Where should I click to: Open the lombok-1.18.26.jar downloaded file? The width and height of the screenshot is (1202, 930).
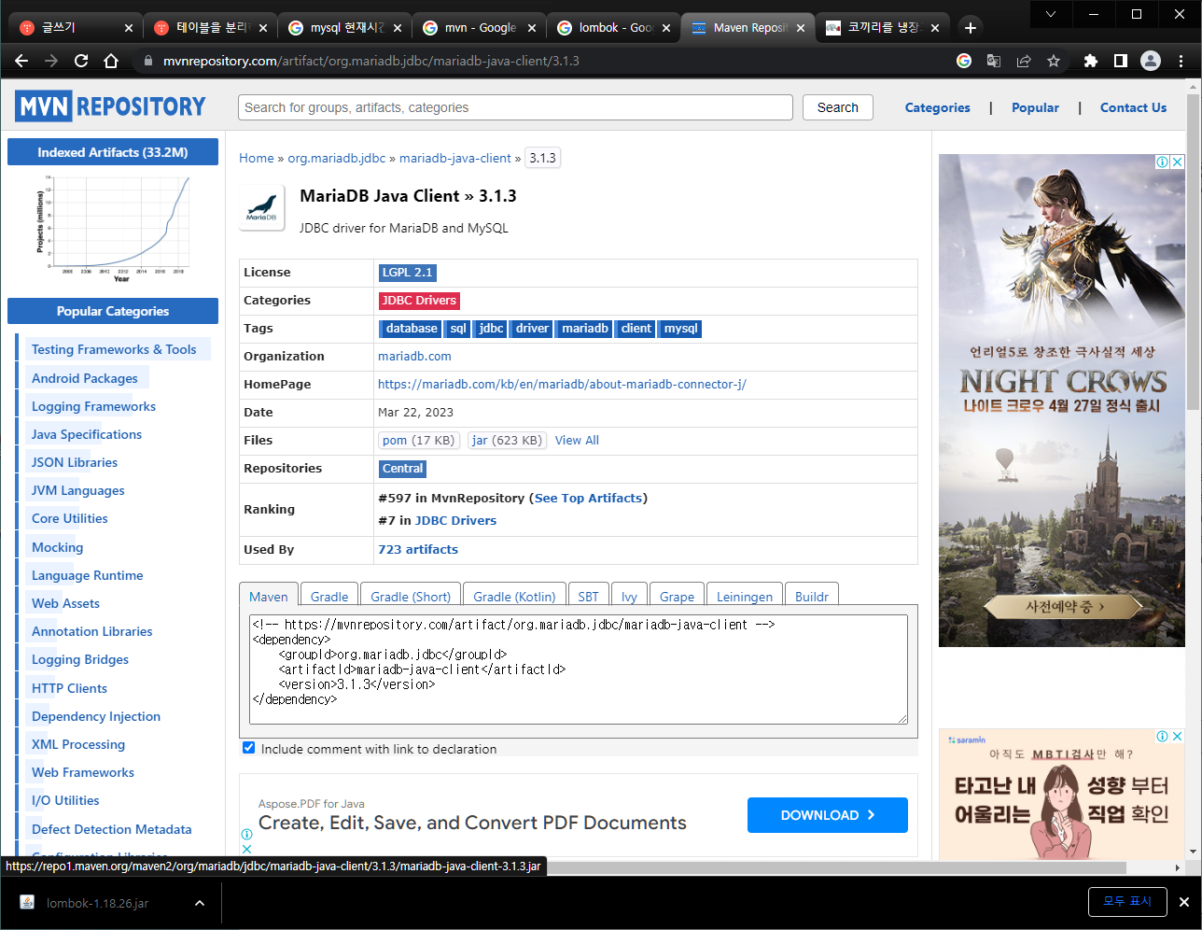pos(97,903)
